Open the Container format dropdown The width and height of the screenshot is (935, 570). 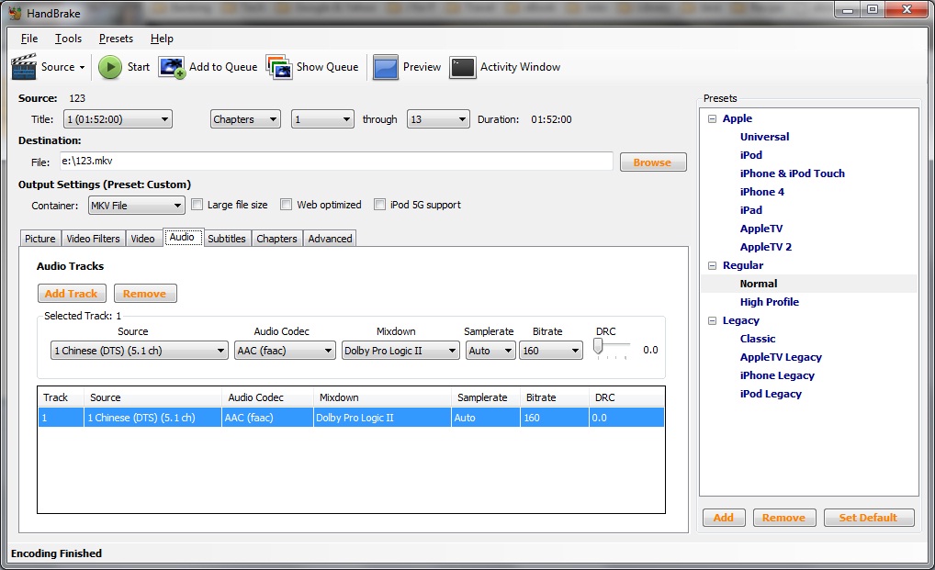(x=136, y=206)
